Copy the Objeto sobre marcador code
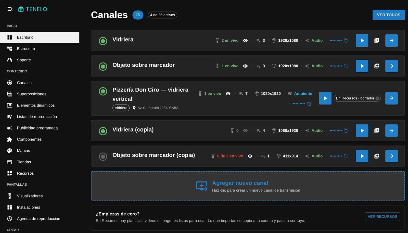Image resolution: width=408 pixels, height=233 pixels. coord(346,66)
